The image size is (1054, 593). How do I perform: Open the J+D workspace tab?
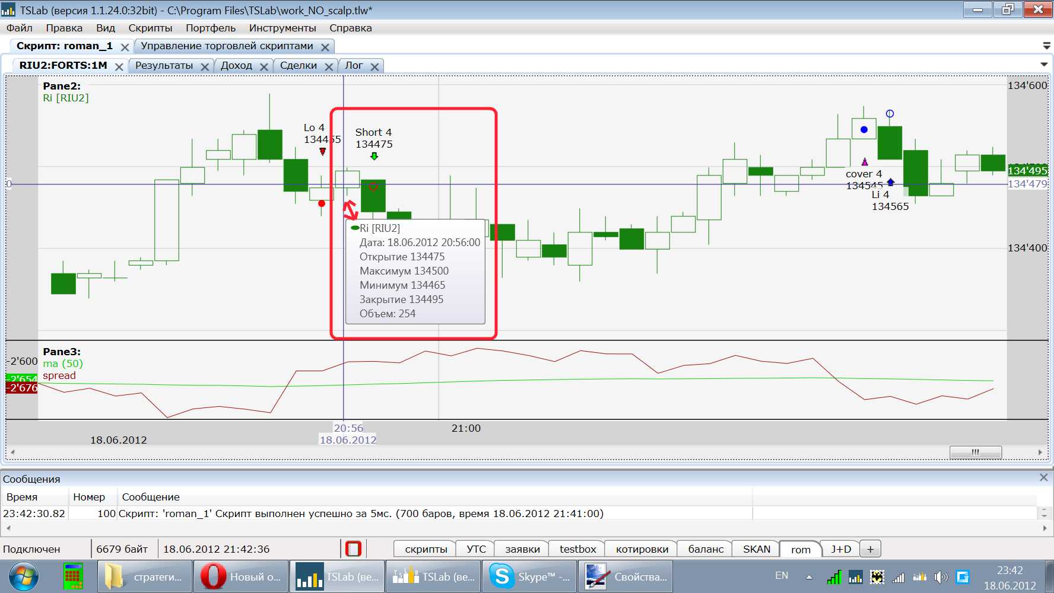click(x=841, y=549)
